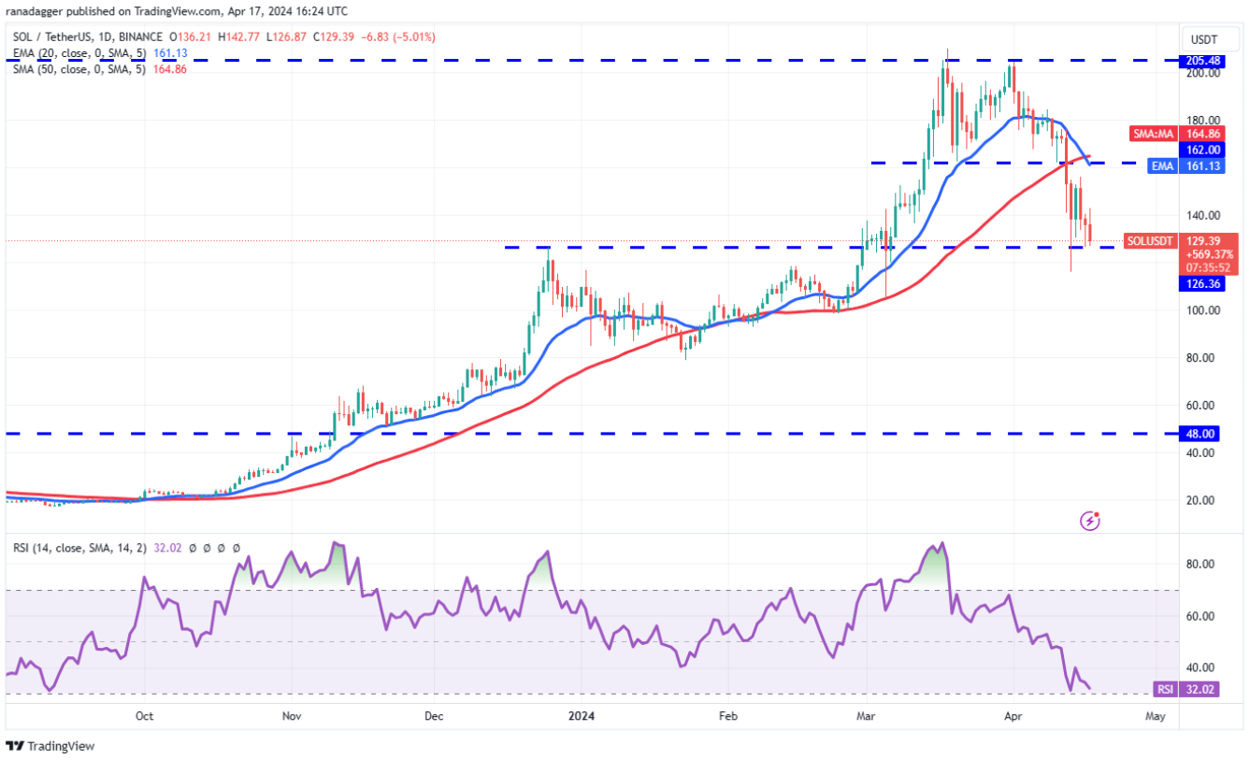Click the May date label
Image resolution: width=1250 pixels, height=760 pixels.
pos(1156,717)
